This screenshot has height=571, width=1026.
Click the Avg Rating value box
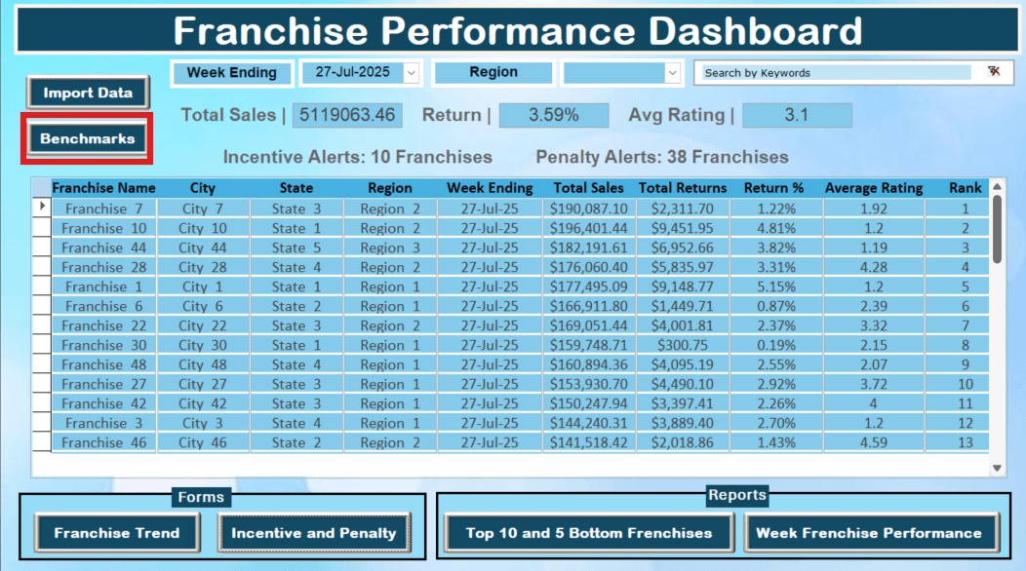[797, 115]
